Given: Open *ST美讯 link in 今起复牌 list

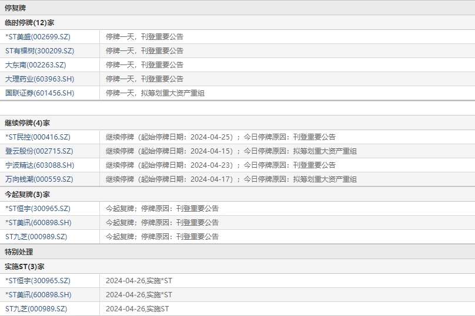Looking at the screenshot, I should [38, 222].
